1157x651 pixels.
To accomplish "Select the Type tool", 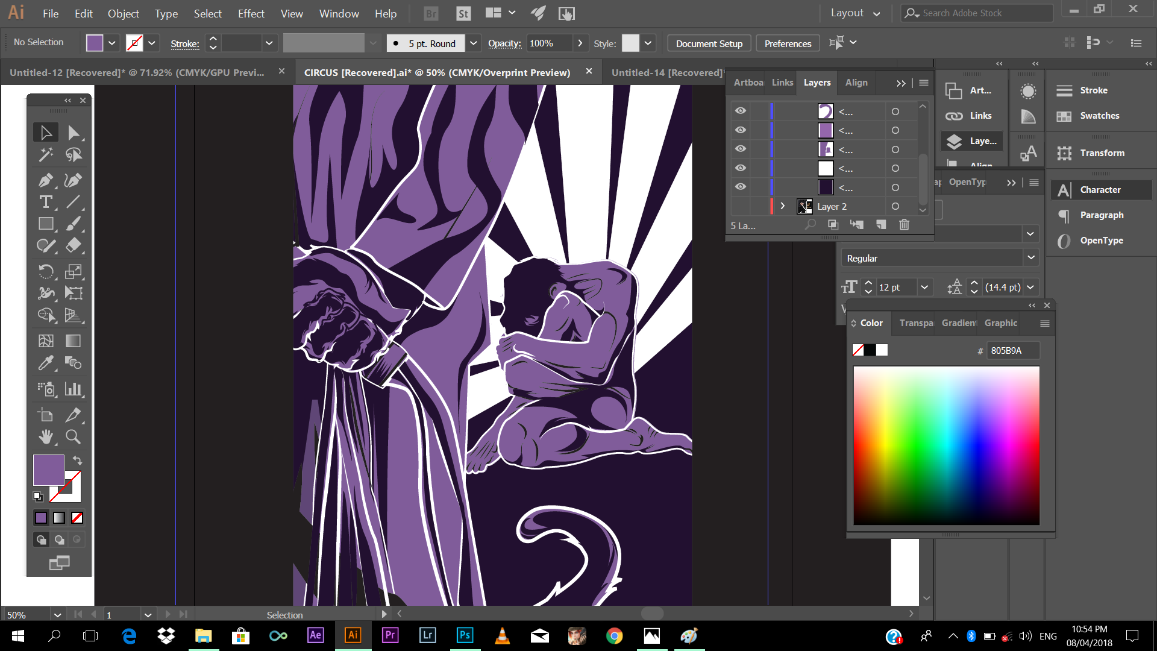I will [46, 202].
